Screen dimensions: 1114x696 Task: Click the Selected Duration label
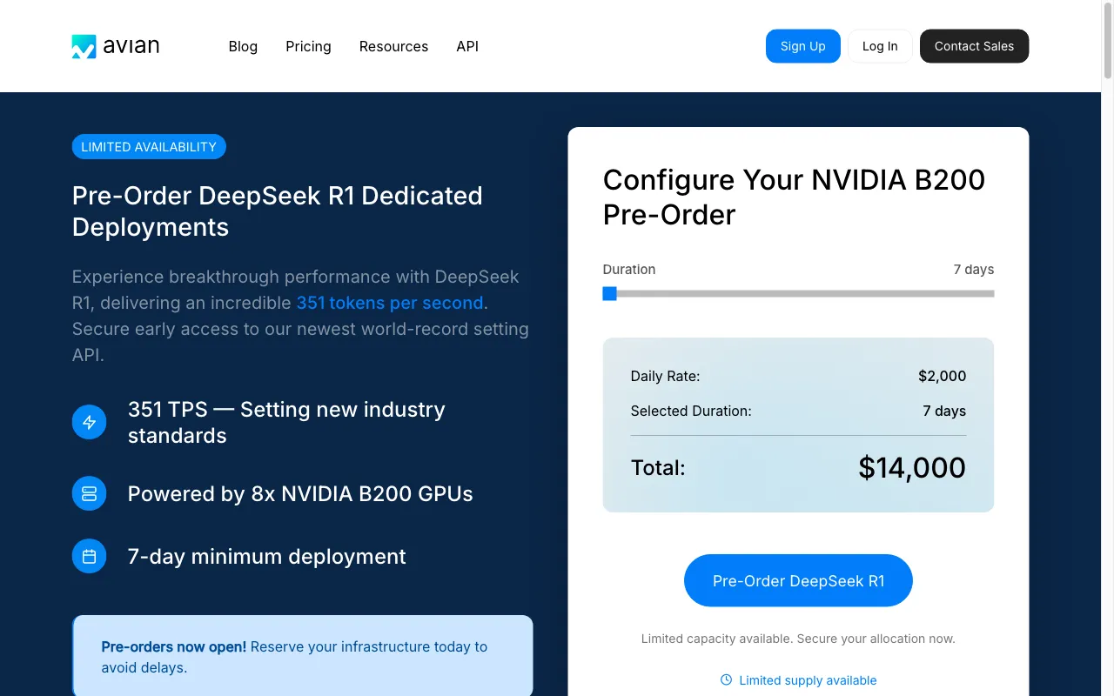pos(691,411)
